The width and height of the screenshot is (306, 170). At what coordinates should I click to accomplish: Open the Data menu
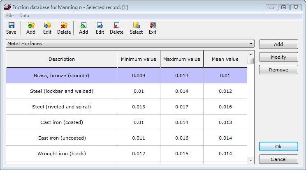(24, 16)
